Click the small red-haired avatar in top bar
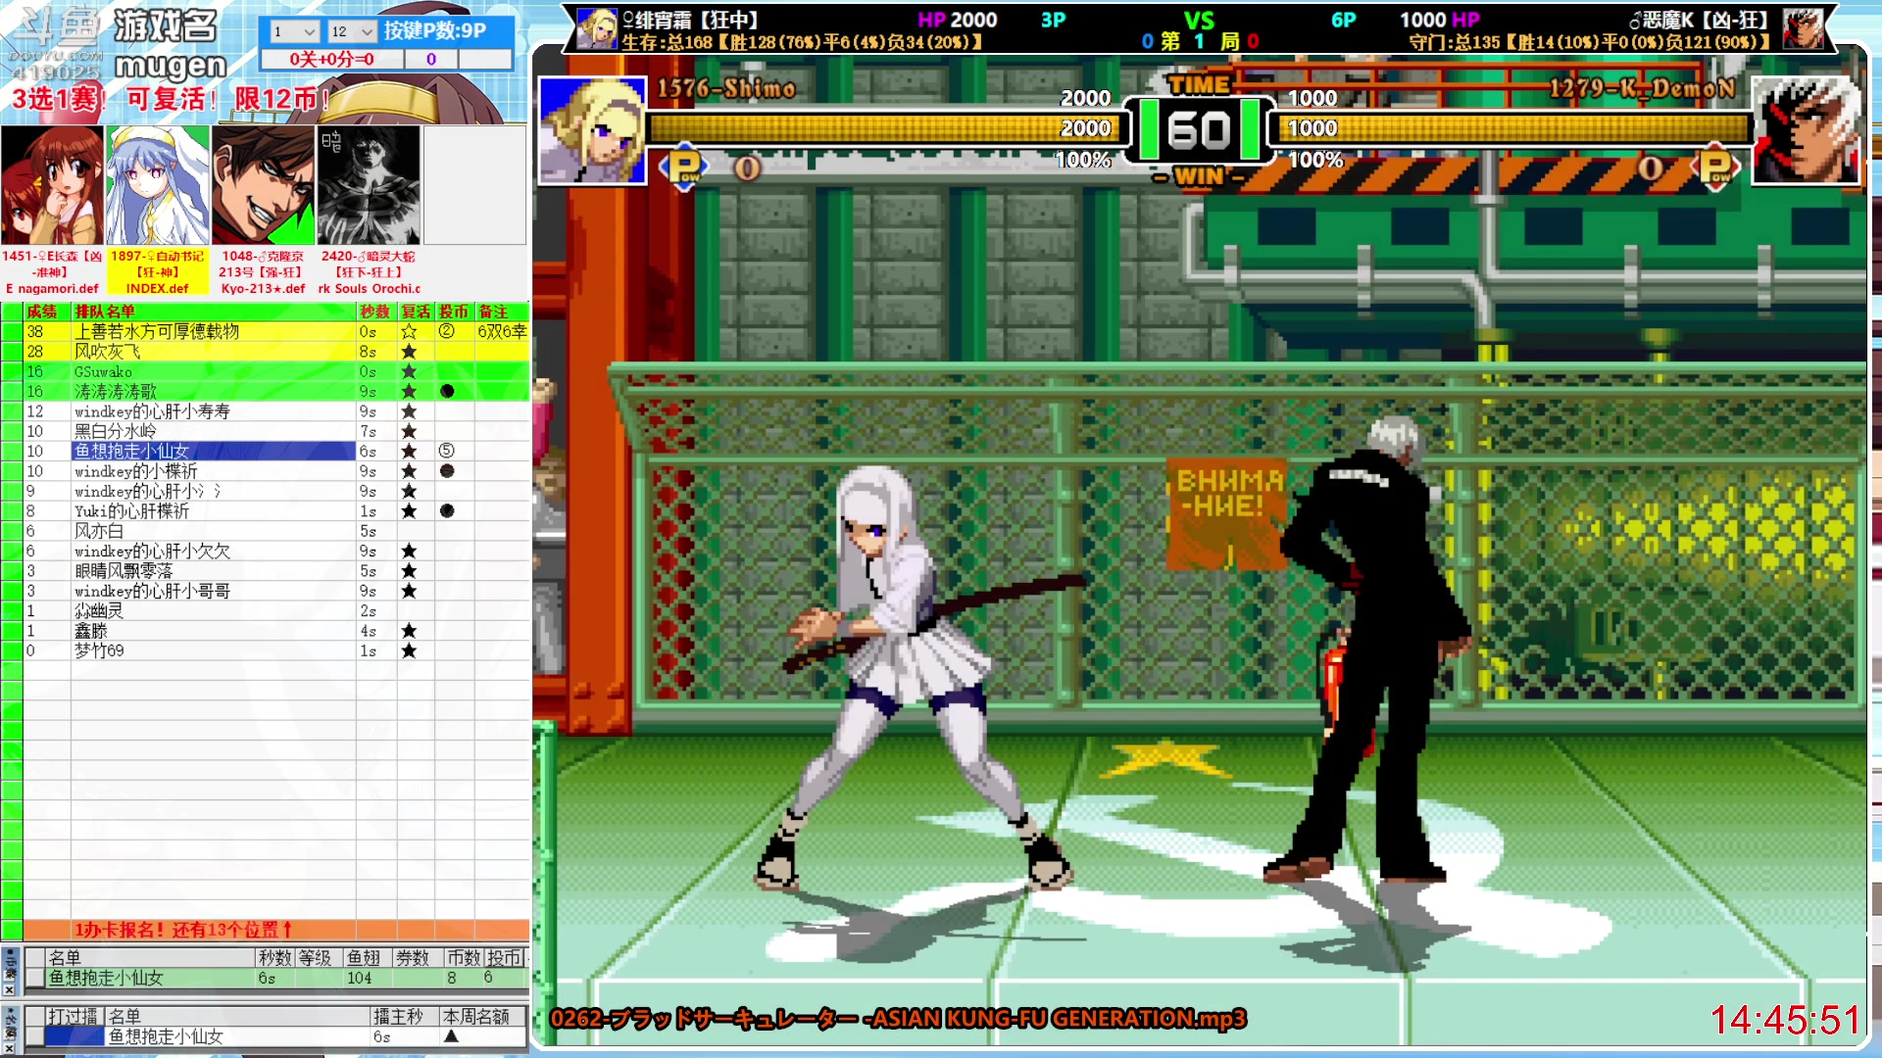Viewport: 1882px width, 1058px height. click(1803, 28)
